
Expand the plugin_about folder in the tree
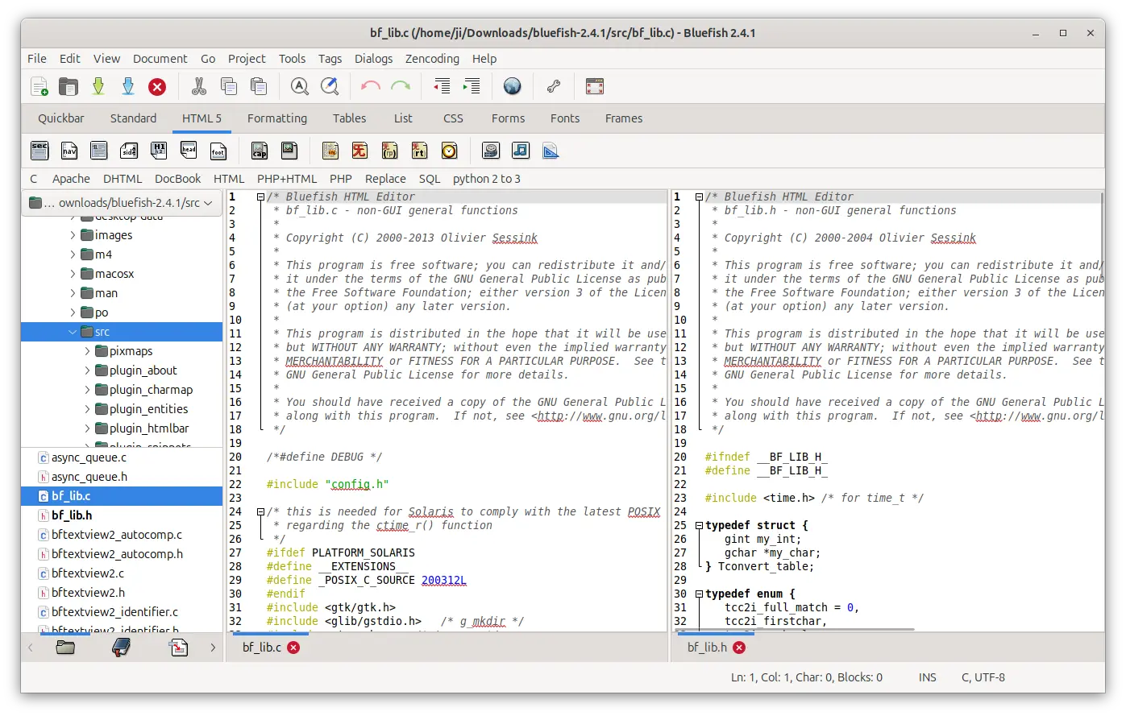pos(88,370)
